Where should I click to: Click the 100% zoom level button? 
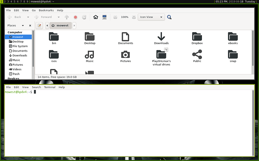coord(125,17)
